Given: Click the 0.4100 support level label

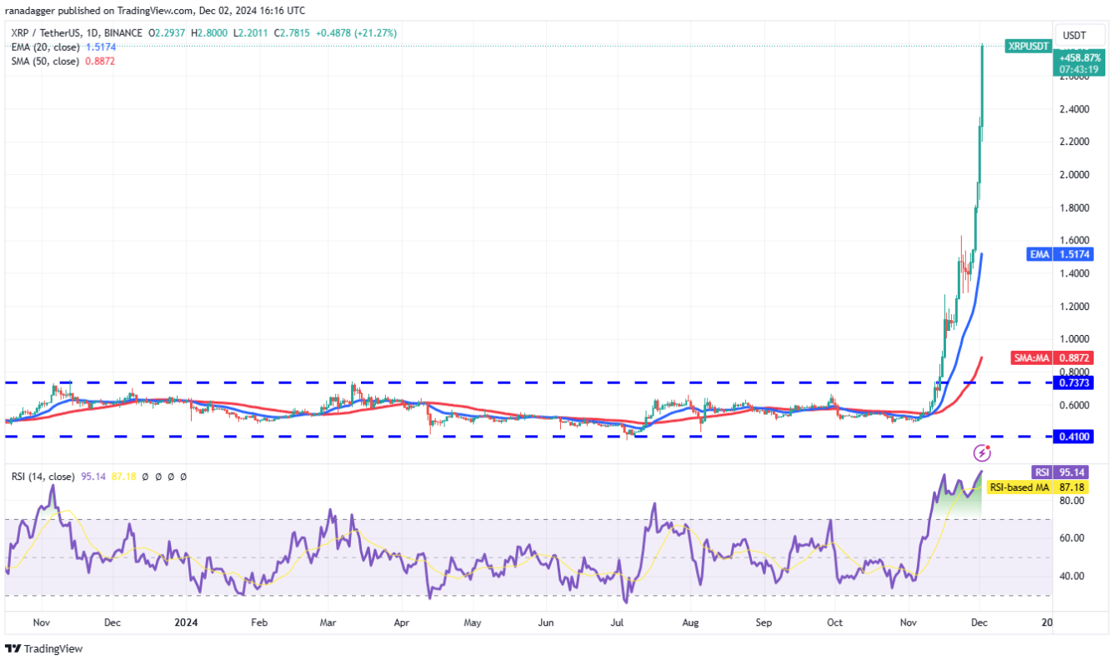Looking at the screenshot, I should (1075, 436).
